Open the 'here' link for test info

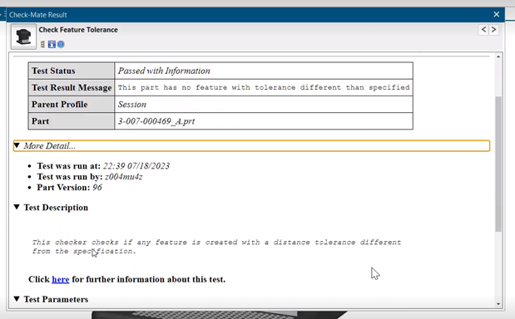61,279
